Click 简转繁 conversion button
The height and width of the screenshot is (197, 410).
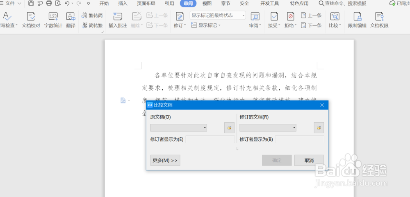(x=92, y=25)
